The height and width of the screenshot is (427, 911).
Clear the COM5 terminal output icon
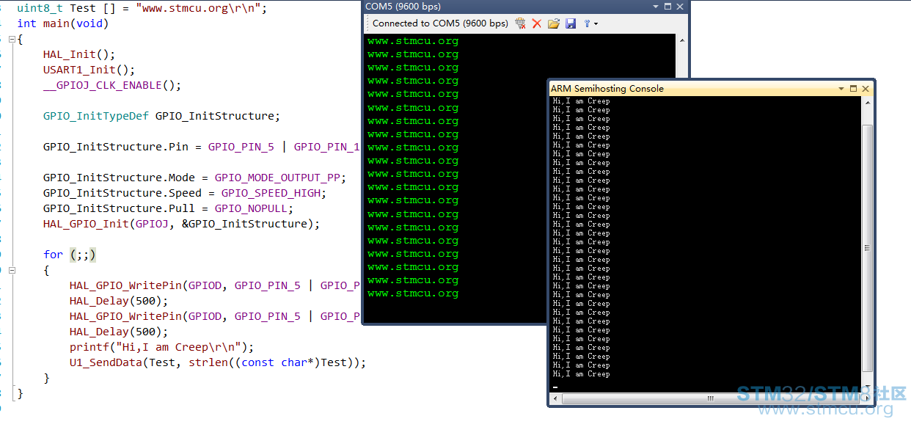click(x=520, y=23)
